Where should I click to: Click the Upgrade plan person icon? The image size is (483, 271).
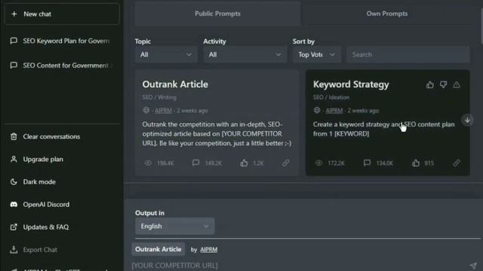[14, 159]
